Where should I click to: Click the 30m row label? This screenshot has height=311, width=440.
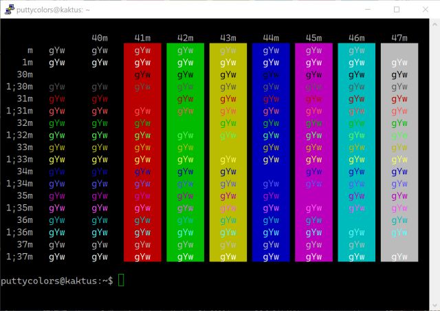pos(25,74)
